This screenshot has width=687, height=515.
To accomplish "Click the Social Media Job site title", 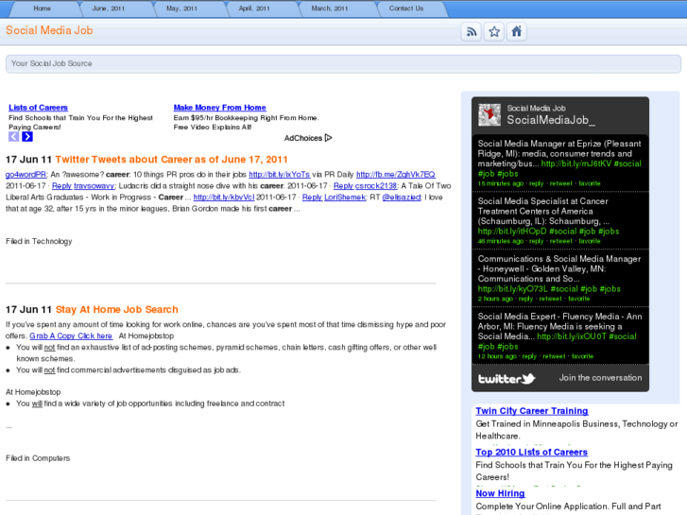I will [x=49, y=30].
